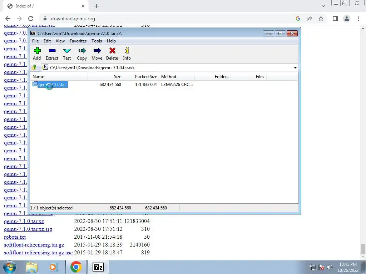Open the robots.txt link

(x=15, y=237)
